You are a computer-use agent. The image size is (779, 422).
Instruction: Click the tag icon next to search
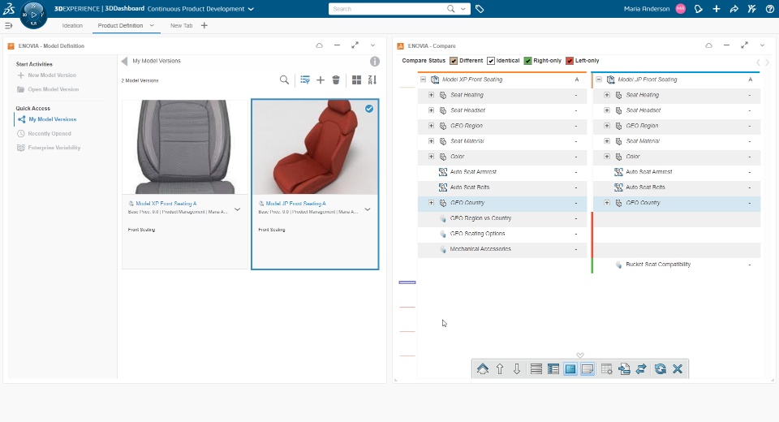[480, 9]
